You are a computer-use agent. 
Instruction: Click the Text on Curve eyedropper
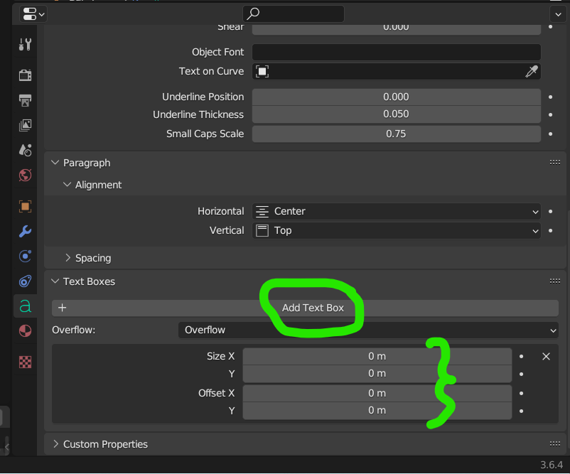[531, 71]
